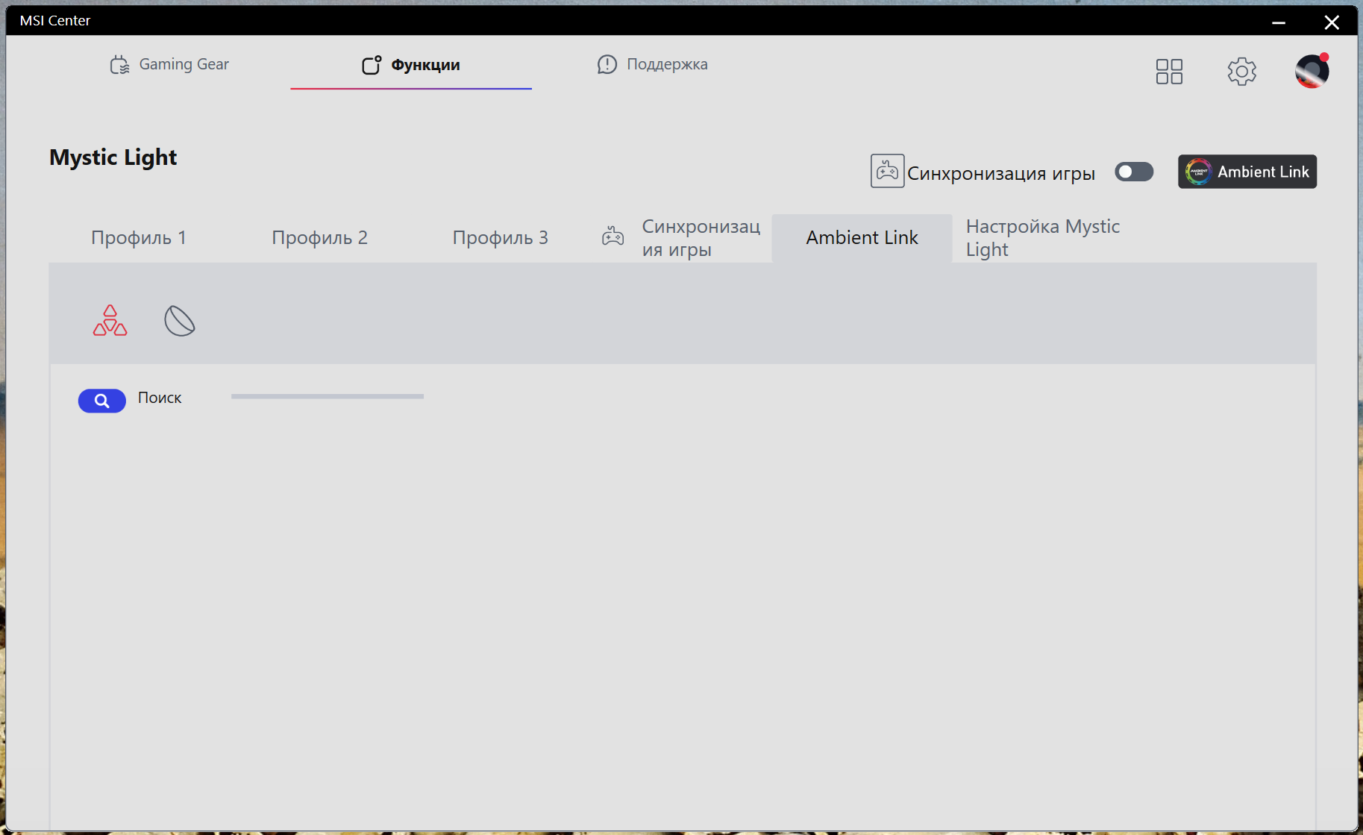
Task: Click the blue search button
Action: pos(102,401)
